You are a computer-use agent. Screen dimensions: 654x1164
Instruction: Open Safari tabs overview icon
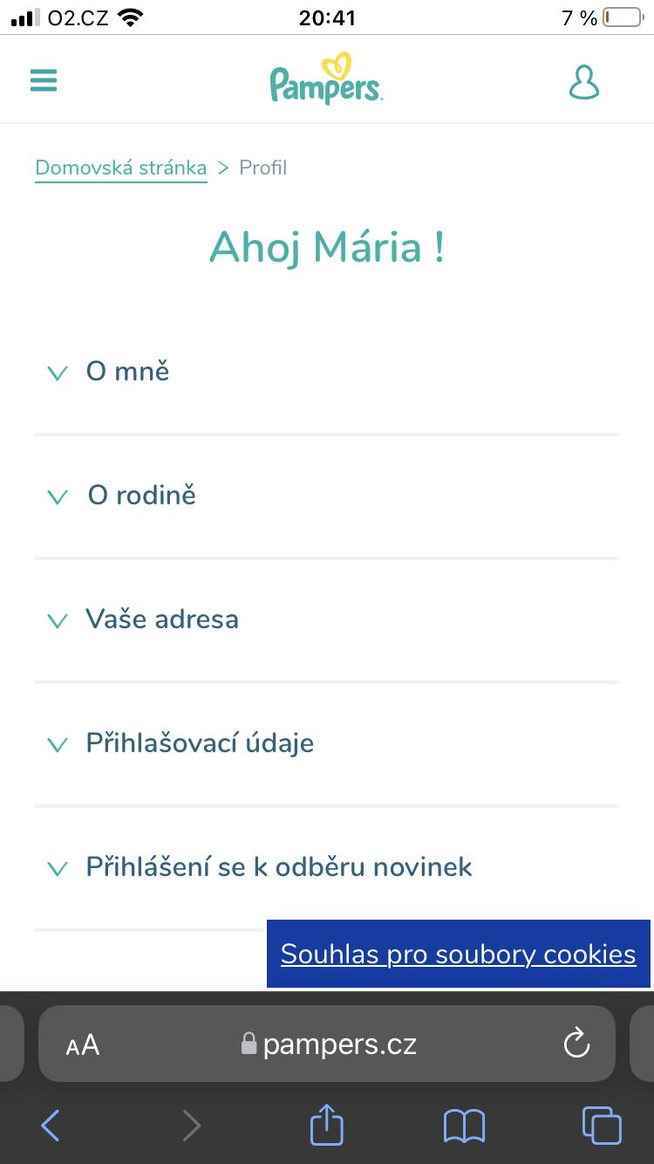(x=601, y=1126)
